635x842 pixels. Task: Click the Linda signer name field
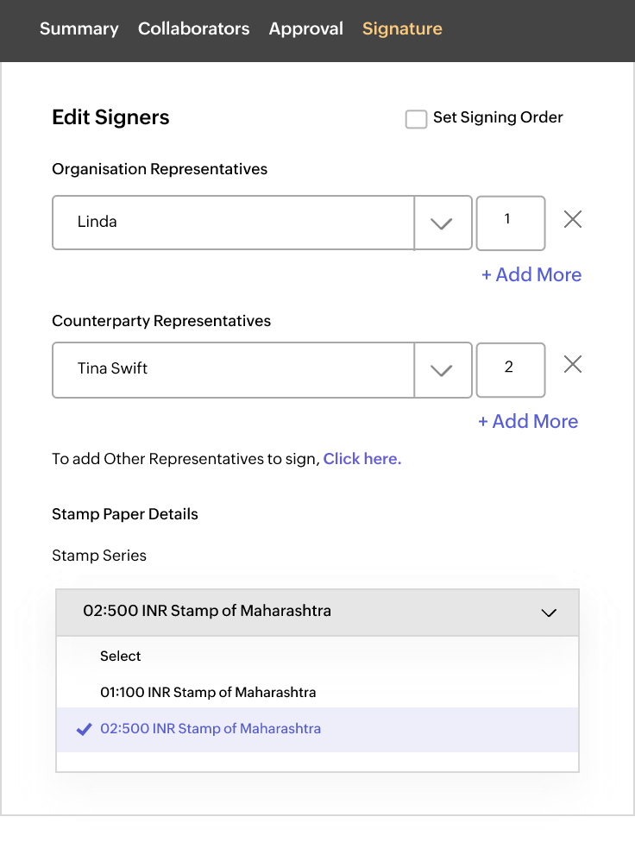click(x=233, y=223)
